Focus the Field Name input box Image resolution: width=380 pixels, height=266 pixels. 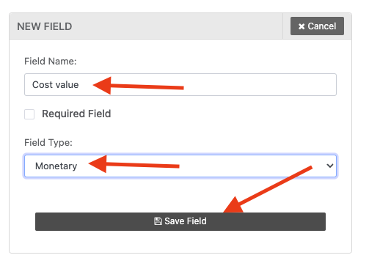point(180,84)
